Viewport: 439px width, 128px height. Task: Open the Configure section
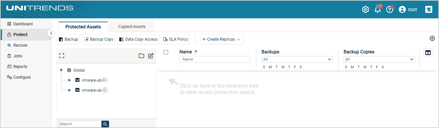pos(22,77)
